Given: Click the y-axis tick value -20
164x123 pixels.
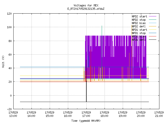Looking at the screenshot, I should (x=9, y=109).
